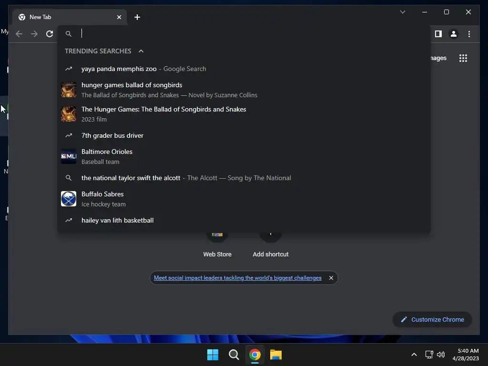This screenshot has width=488, height=366.
Task: Open the Google apps grid
Action: 463,58
